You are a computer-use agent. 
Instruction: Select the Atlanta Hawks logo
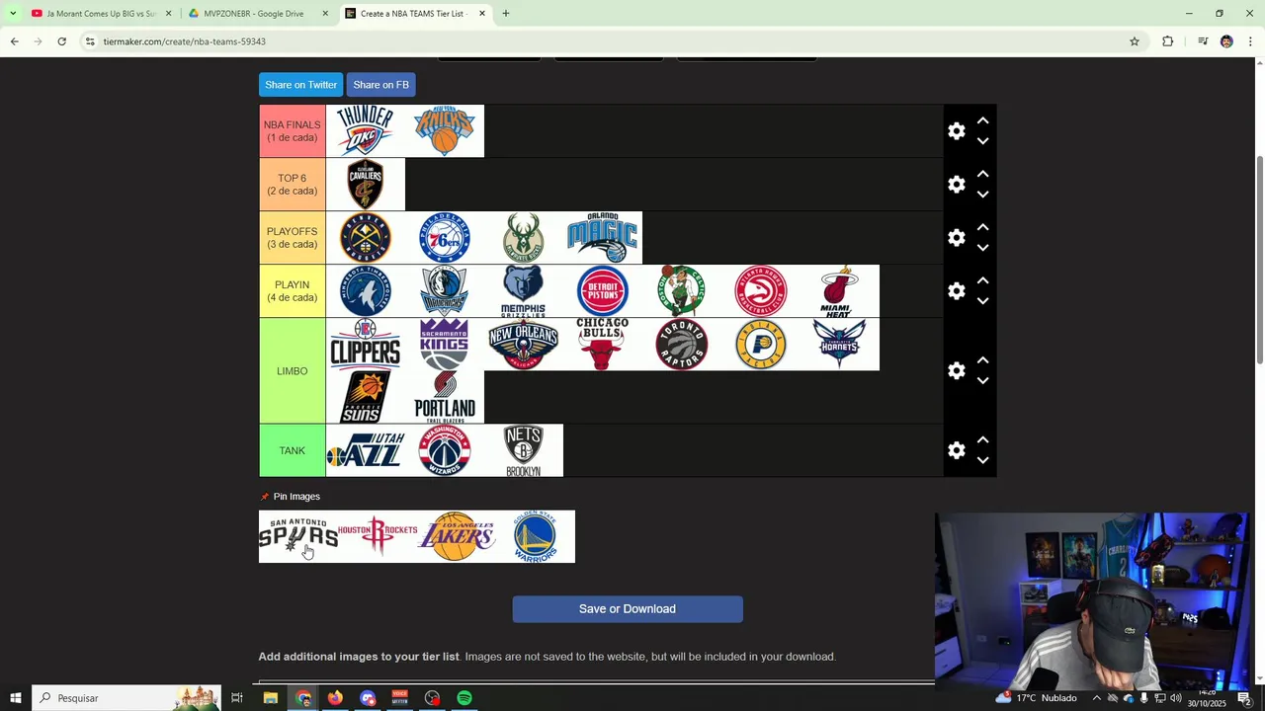[761, 291]
